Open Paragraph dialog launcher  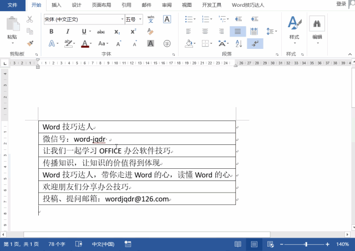[x=277, y=54]
